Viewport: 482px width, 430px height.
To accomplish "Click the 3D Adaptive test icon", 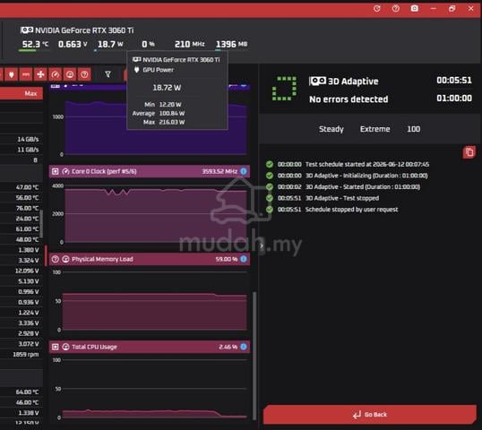I will [x=317, y=82].
